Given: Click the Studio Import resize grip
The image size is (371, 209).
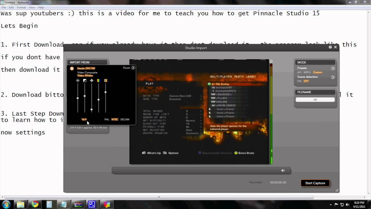Looking at the screenshot, I should click(337, 190).
